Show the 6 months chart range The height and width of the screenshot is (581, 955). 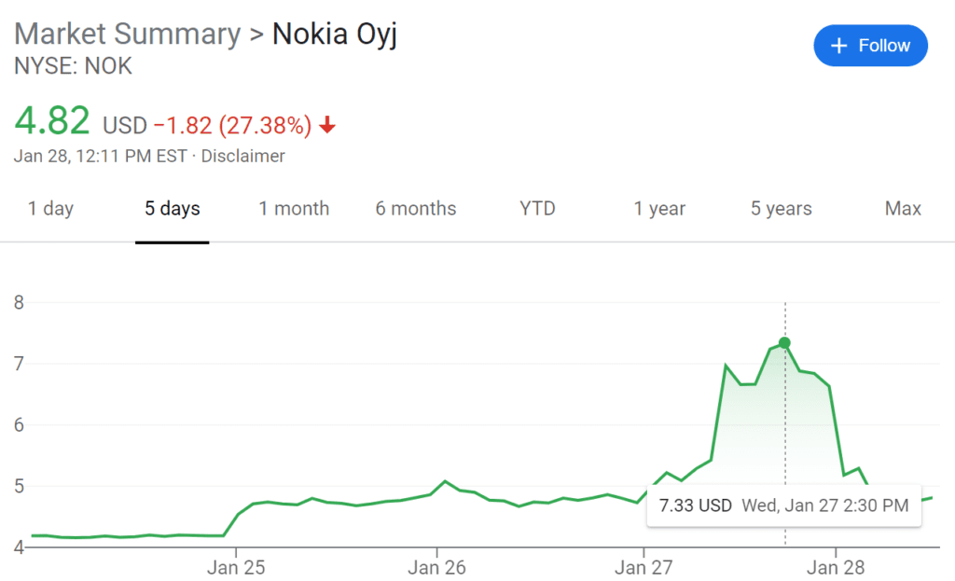pyautogui.click(x=415, y=208)
